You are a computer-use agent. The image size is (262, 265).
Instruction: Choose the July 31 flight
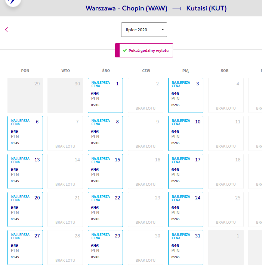186,247
